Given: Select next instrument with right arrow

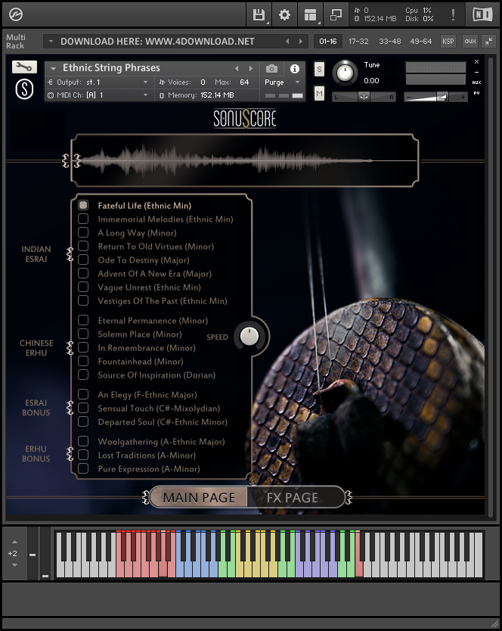Looking at the screenshot, I should [250, 68].
